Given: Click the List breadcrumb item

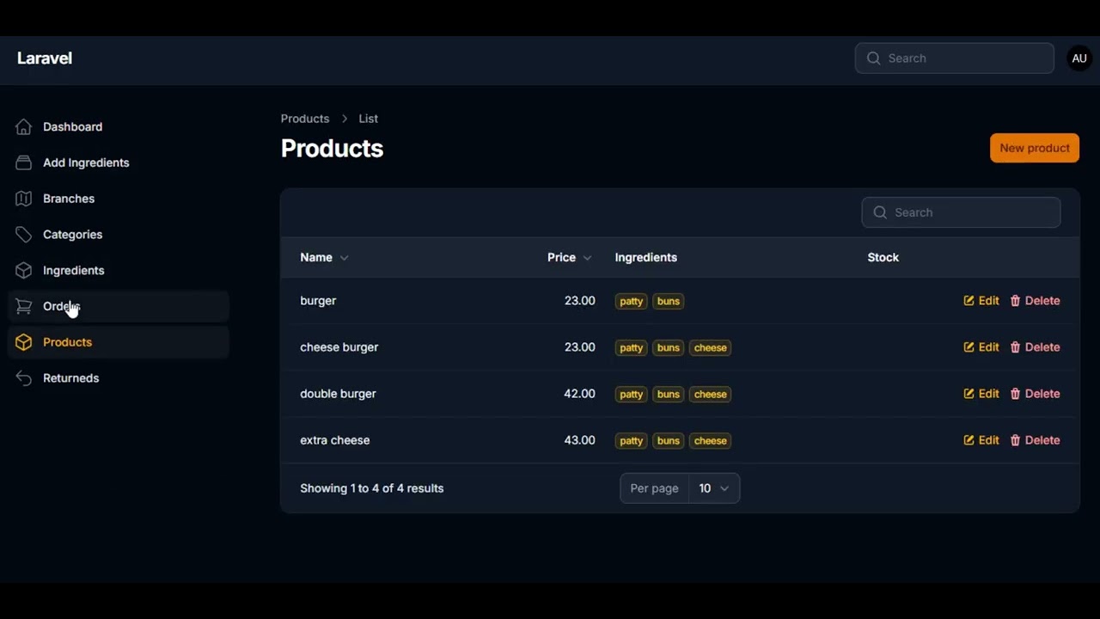Looking at the screenshot, I should click(369, 119).
